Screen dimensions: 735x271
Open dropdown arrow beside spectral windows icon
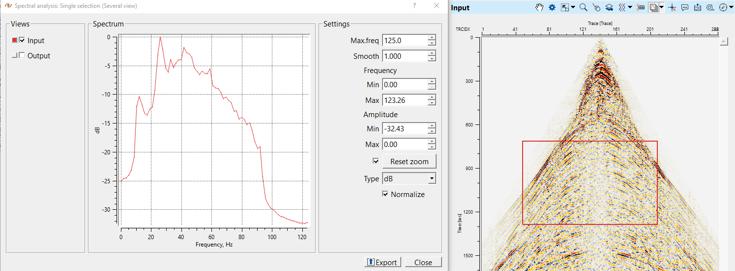[661, 7]
